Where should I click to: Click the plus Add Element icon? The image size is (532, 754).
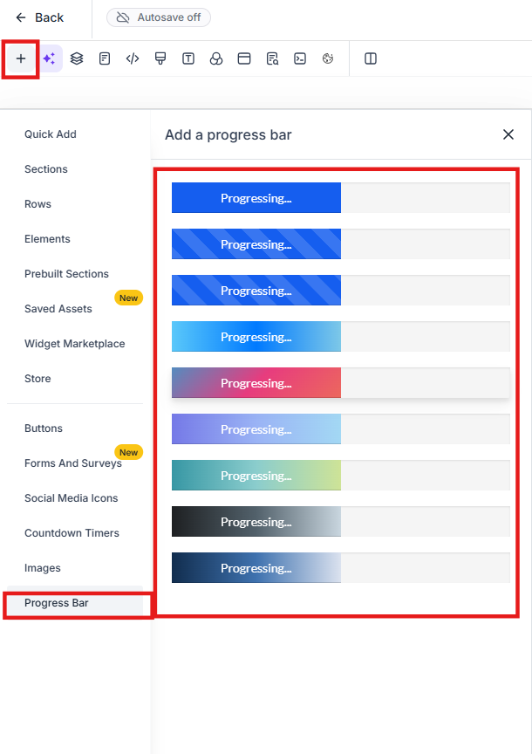click(21, 58)
